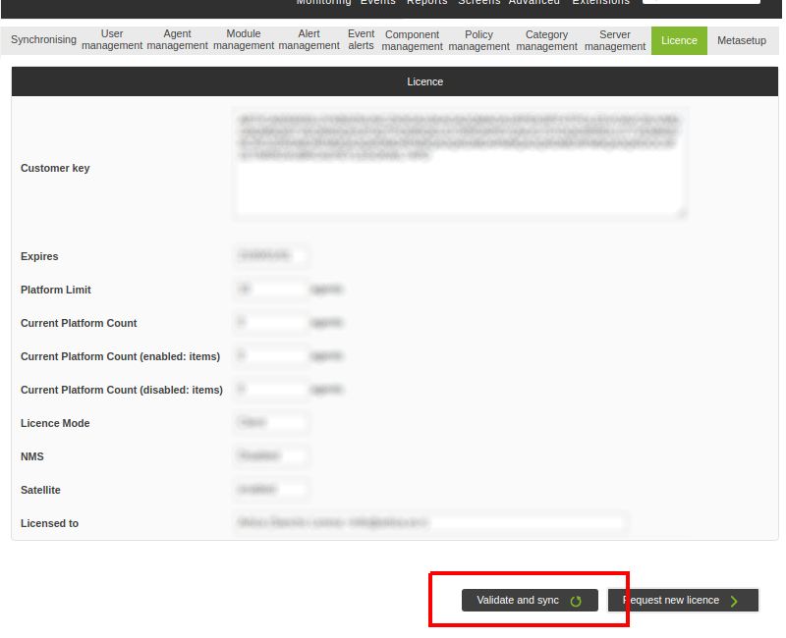Click the Validate and sync button
This screenshot has width=786, height=638.
(x=530, y=601)
